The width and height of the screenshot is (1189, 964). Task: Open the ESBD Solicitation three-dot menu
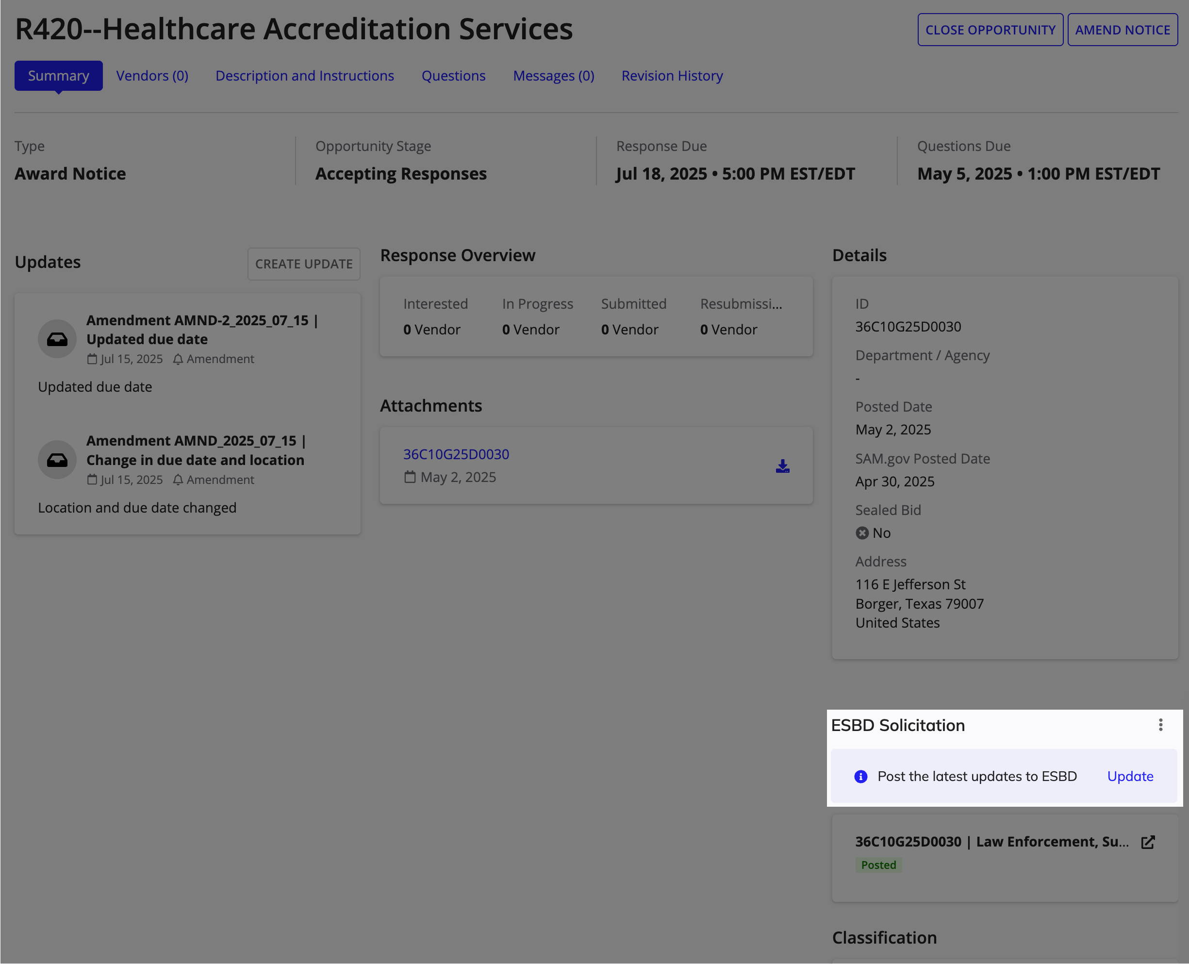click(x=1160, y=725)
